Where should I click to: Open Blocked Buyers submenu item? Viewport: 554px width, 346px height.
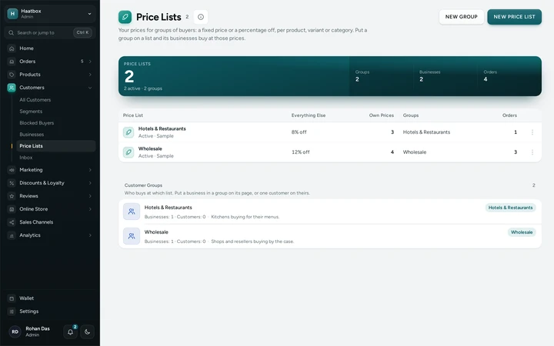point(37,123)
